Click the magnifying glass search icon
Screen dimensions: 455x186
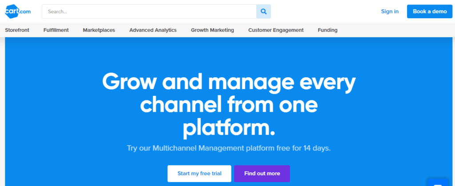(x=263, y=12)
